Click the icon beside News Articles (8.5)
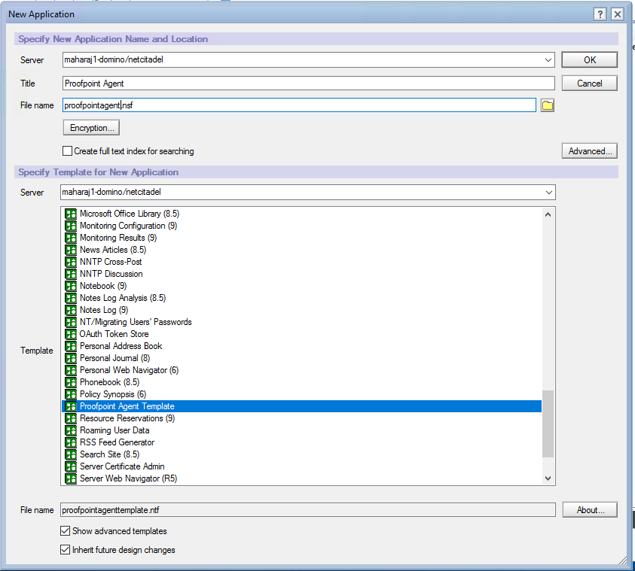 coord(71,250)
